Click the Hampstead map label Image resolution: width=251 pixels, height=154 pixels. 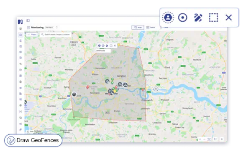(x=100, y=68)
